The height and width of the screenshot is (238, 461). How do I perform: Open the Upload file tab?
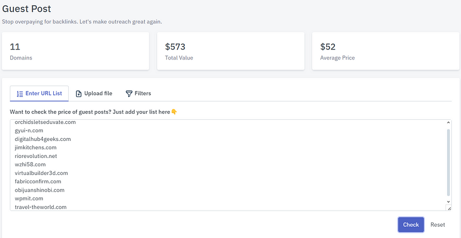(x=94, y=93)
